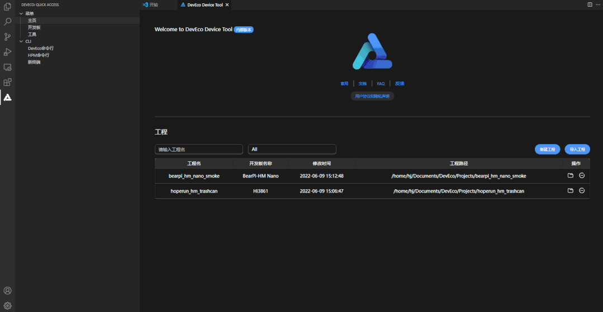Open folder icon for bearpi_hm_nano_smoke

571,176
